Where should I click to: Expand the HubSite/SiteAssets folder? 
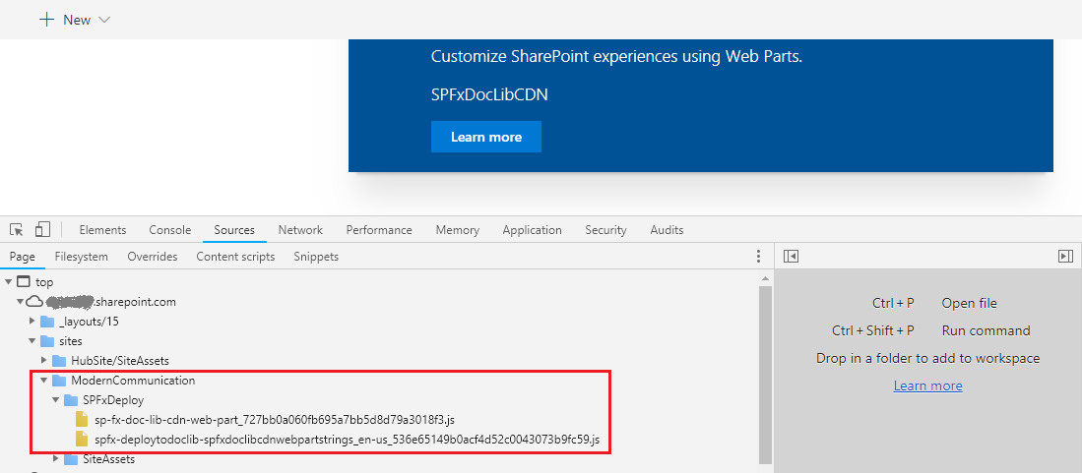coord(43,361)
